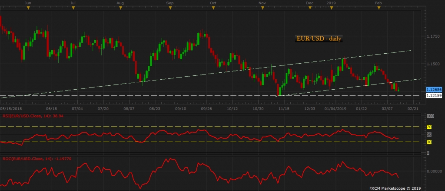The width and height of the screenshot is (445, 191).
Task: Click the 06/18 date axis label
Action: (x=51, y=108)
